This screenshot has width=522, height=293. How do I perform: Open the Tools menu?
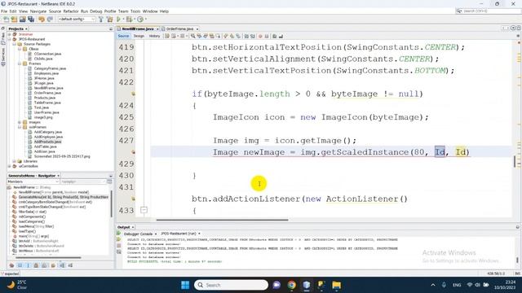[x=135, y=11]
